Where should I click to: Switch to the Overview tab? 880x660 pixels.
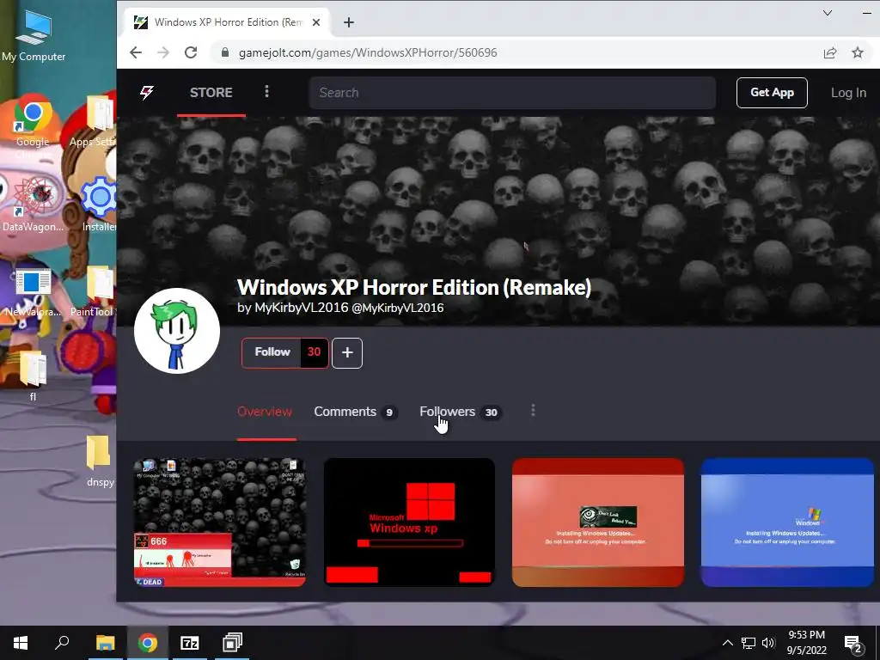point(265,412)
